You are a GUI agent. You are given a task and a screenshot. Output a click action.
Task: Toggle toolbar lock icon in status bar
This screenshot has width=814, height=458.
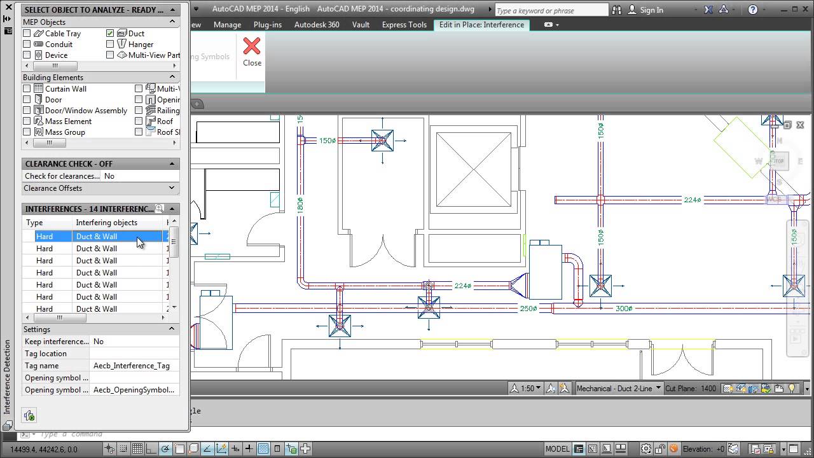tap(659, 448)
